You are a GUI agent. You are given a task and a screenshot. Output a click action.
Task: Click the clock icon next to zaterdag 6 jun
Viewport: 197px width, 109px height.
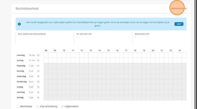coord(38,92)
